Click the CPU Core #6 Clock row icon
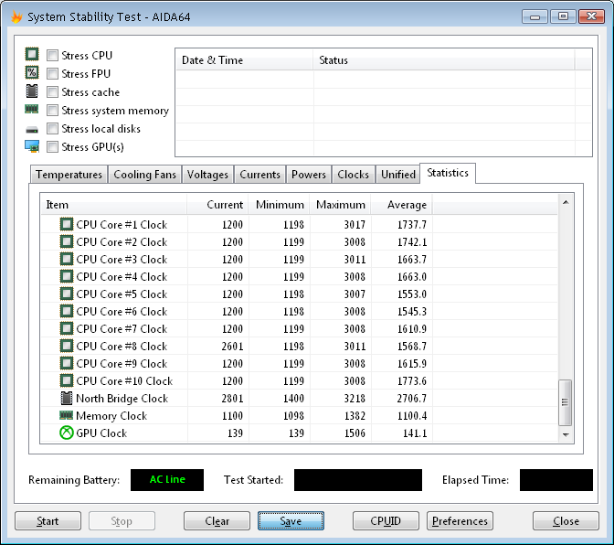 (x=66, y=312)
